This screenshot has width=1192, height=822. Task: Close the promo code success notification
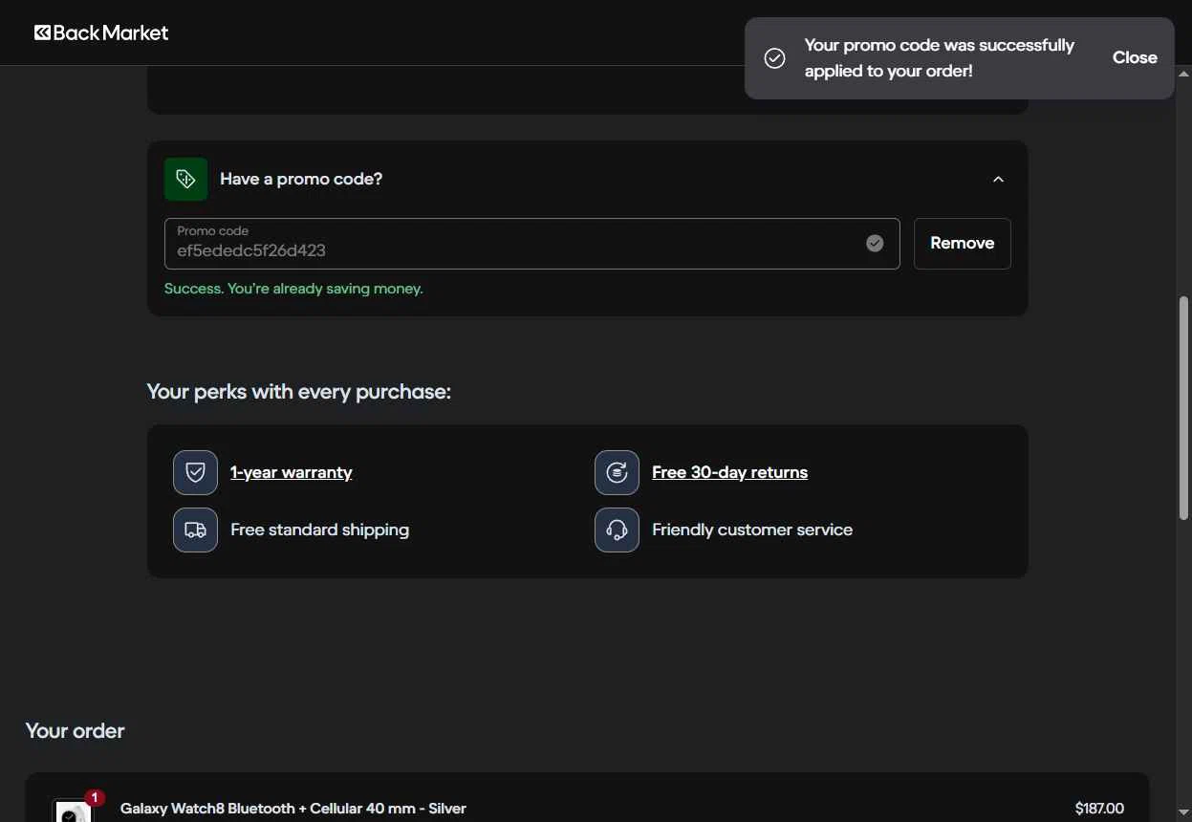[1135, 57]
